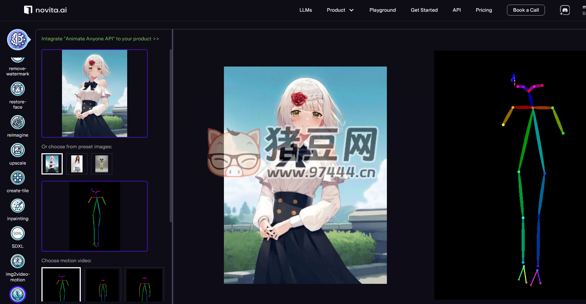Viewport: 586px width, 304px height.
Task: Click the selected pose skeleton preview box
Action: click(95, 216)
